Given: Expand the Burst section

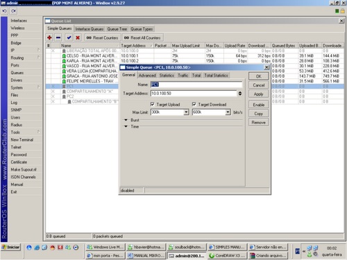Looking at the screenshot, I should point(126,120).
